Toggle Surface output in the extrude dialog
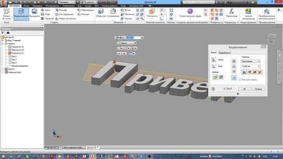 pyautogui.click(x=221, y=77)
